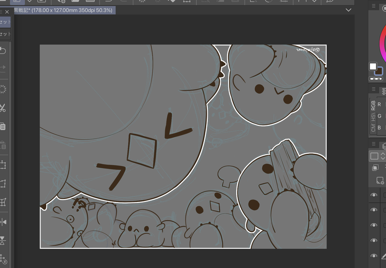Click the Clear (dotted circle) icon
Viewport: 386px width, 268px height.
pyautogui.click(x=3, y=90)
